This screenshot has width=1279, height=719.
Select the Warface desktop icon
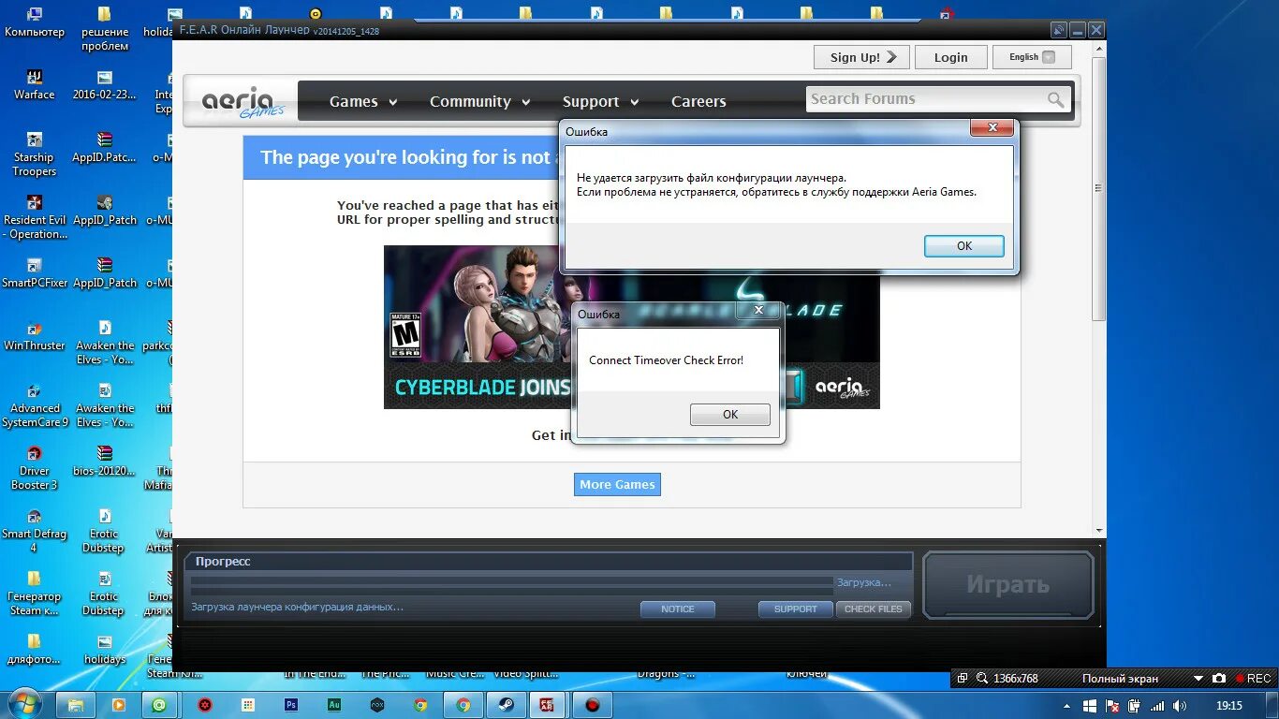35,84
